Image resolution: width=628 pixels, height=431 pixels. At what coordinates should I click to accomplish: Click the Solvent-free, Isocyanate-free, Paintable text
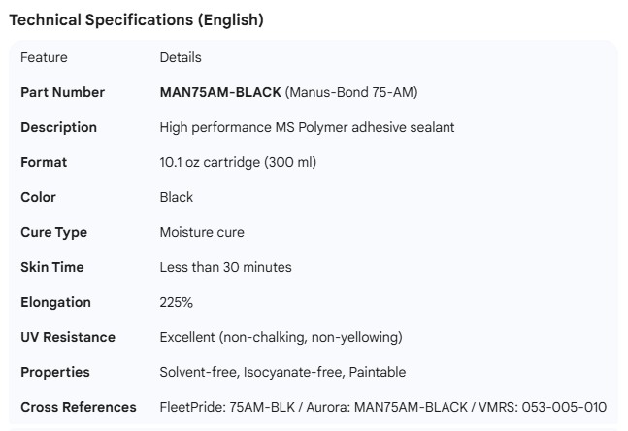(282, 372)
